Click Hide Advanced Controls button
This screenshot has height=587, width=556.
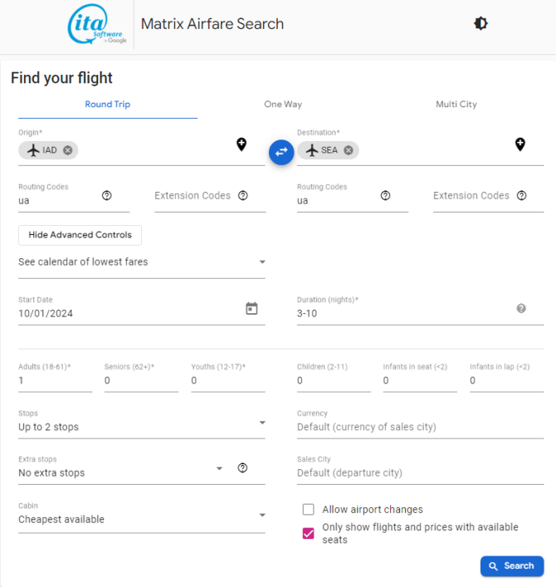tap(80, 235)
